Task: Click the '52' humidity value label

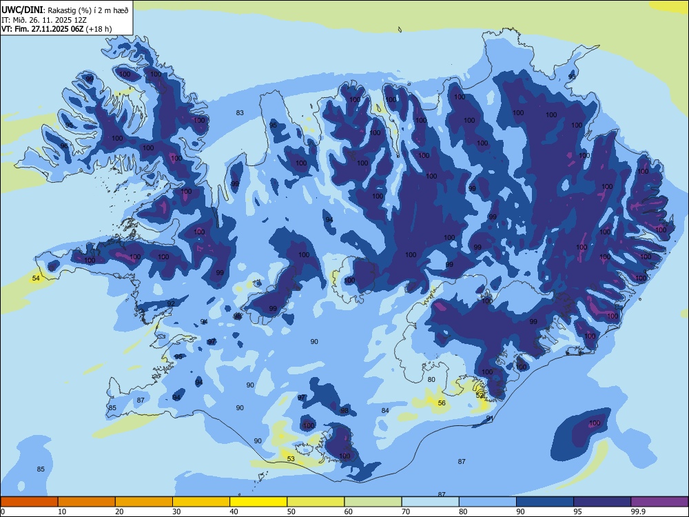Action: 480,395
